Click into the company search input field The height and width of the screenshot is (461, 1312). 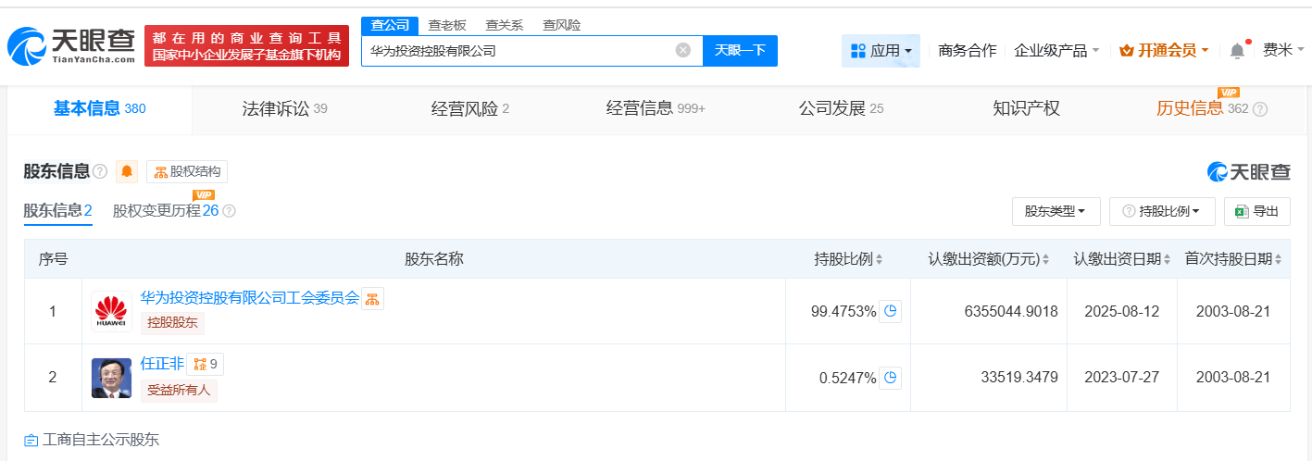(519, 51)
